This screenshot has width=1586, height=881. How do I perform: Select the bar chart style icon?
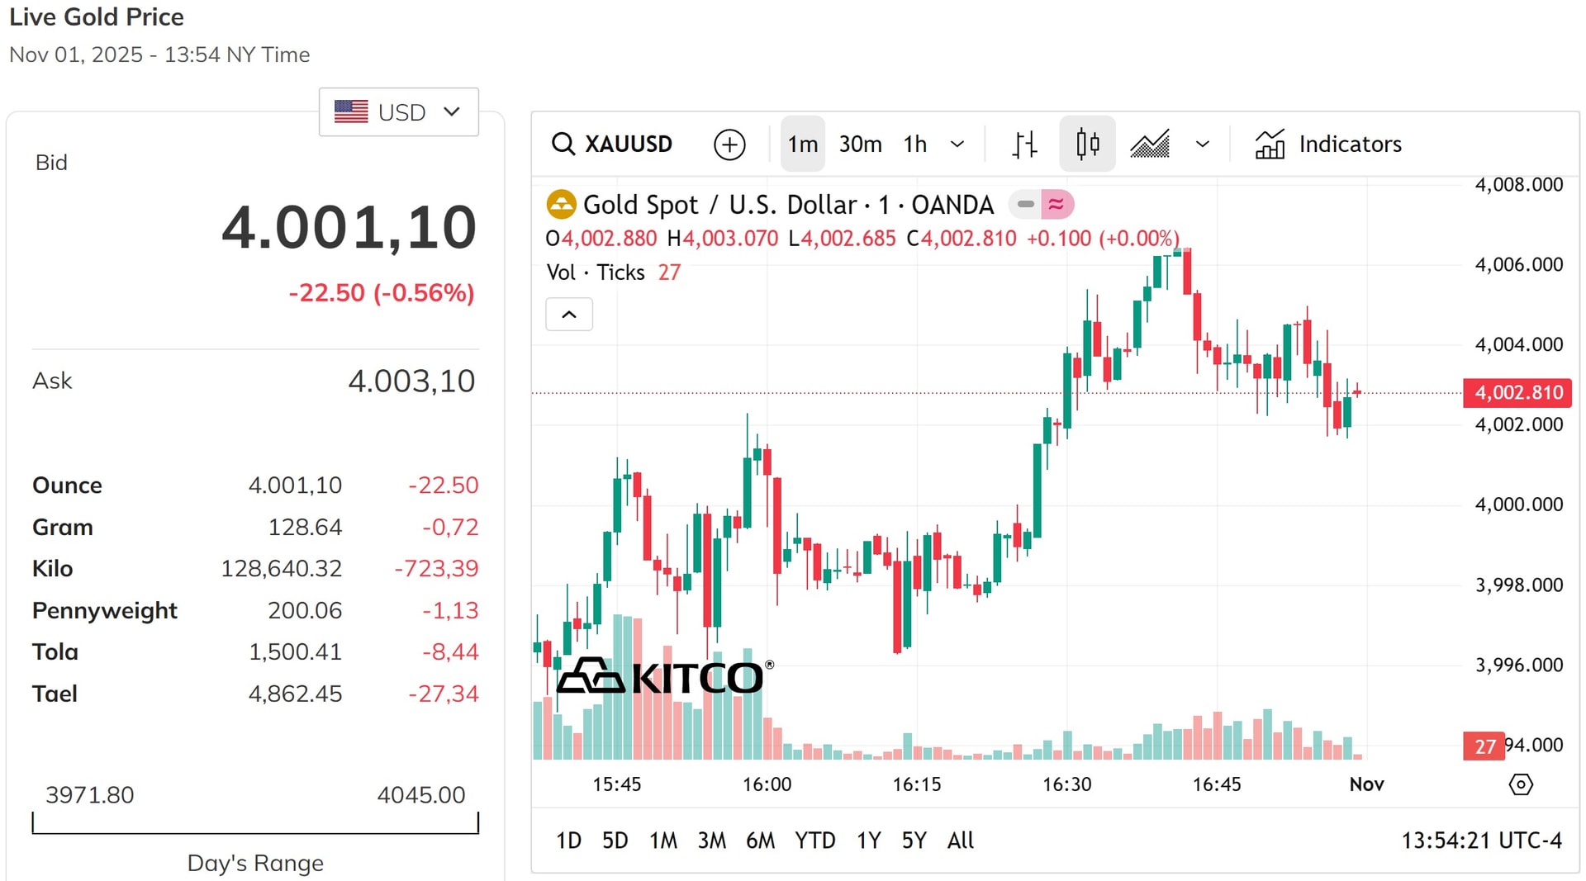click(1023, 144)
